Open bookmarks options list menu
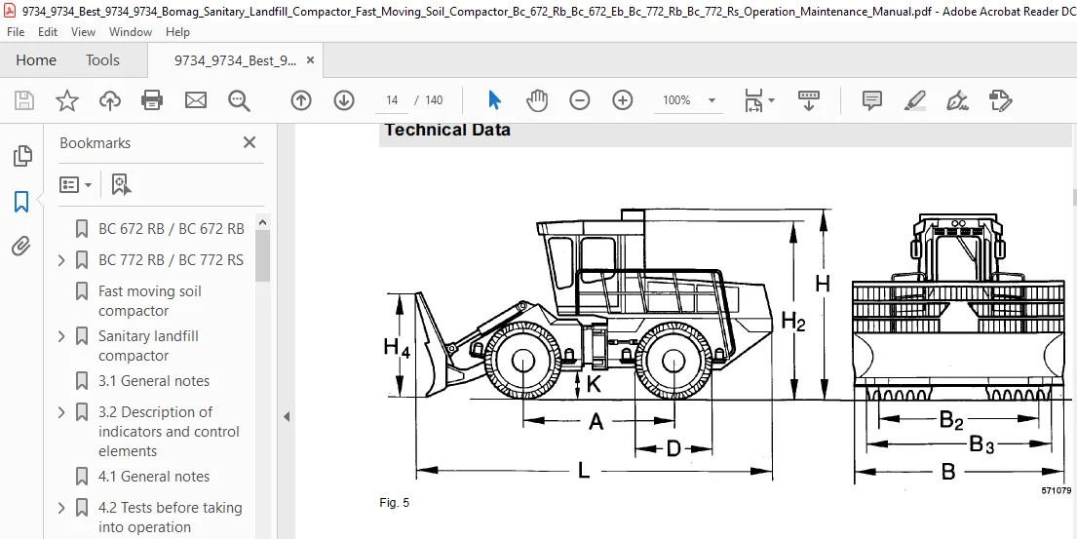Viewport: 1077px width, 539px height. [76, 184]
